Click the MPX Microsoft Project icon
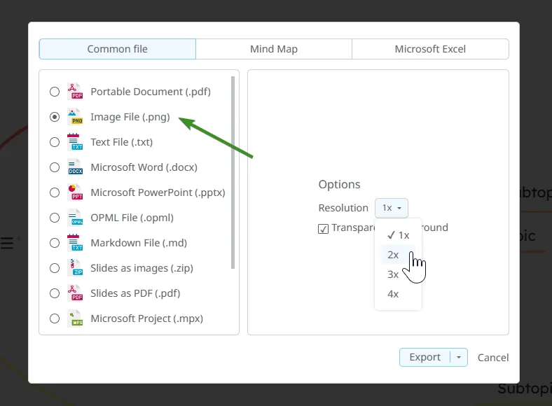This screenshot has width=552, height=406. click(x=75, y=318)
